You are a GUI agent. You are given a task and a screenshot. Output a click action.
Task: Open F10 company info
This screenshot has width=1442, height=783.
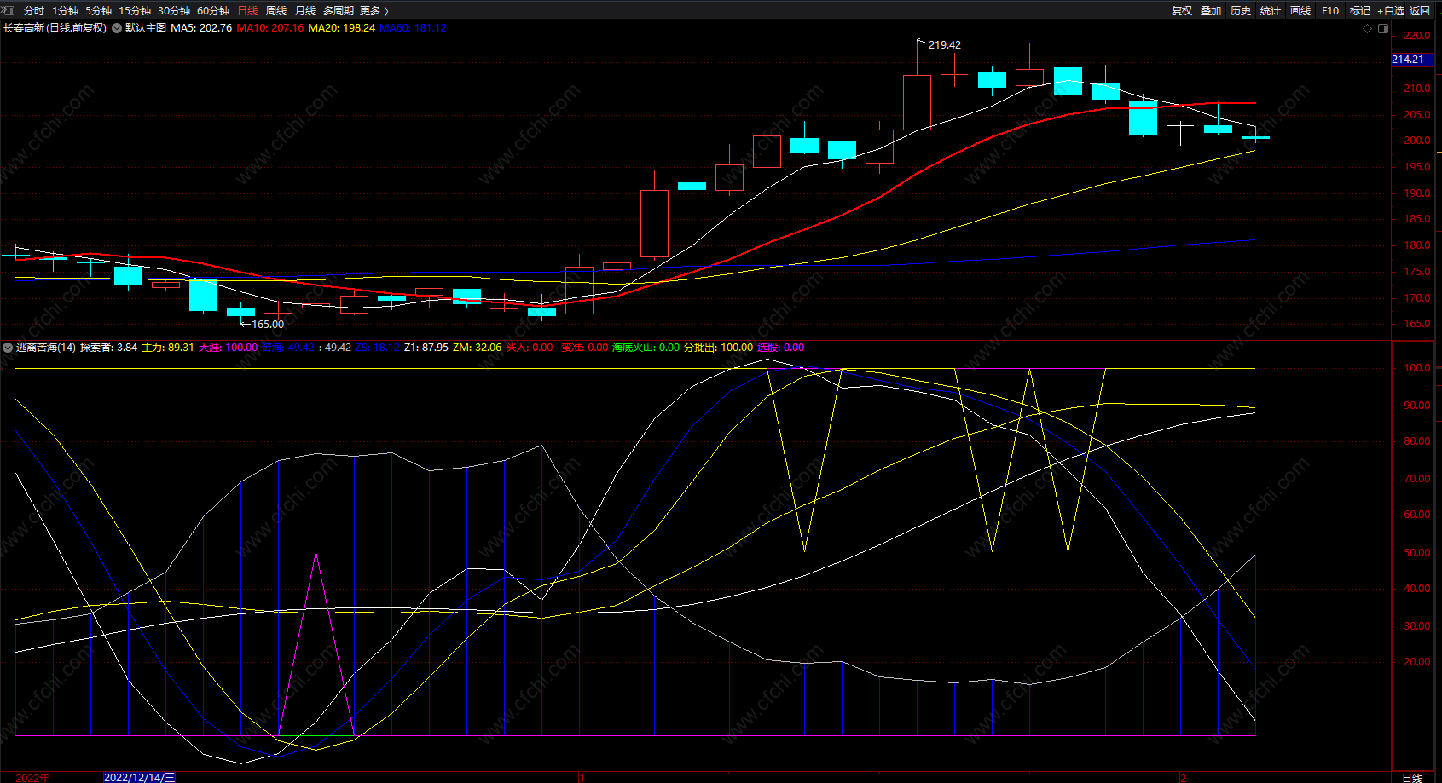(x=1330, y=10)
